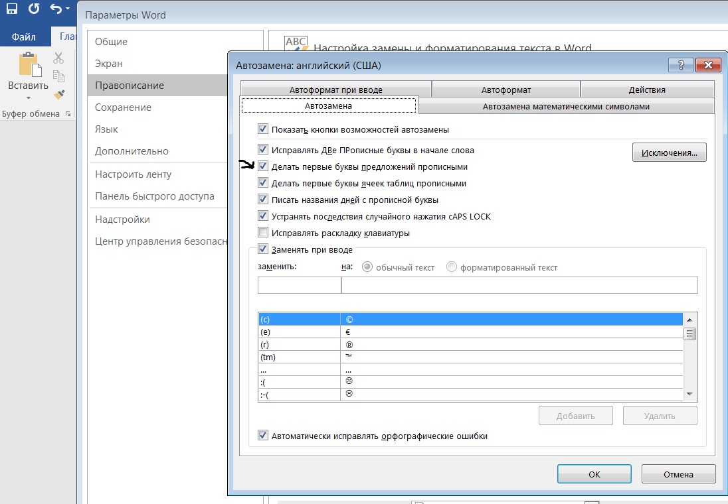Click the Save icon in quick access toolbar

pyautogui.click(x=11, y=9)
